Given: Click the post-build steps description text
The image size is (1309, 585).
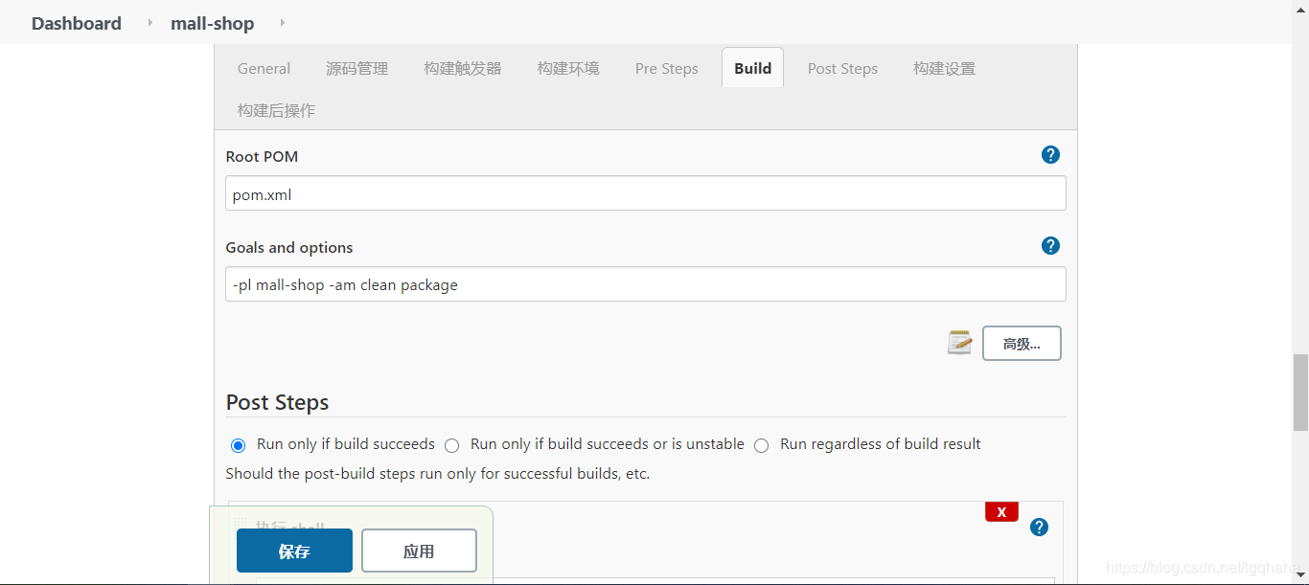Looking at the screenshot, I should pos(437,474).
